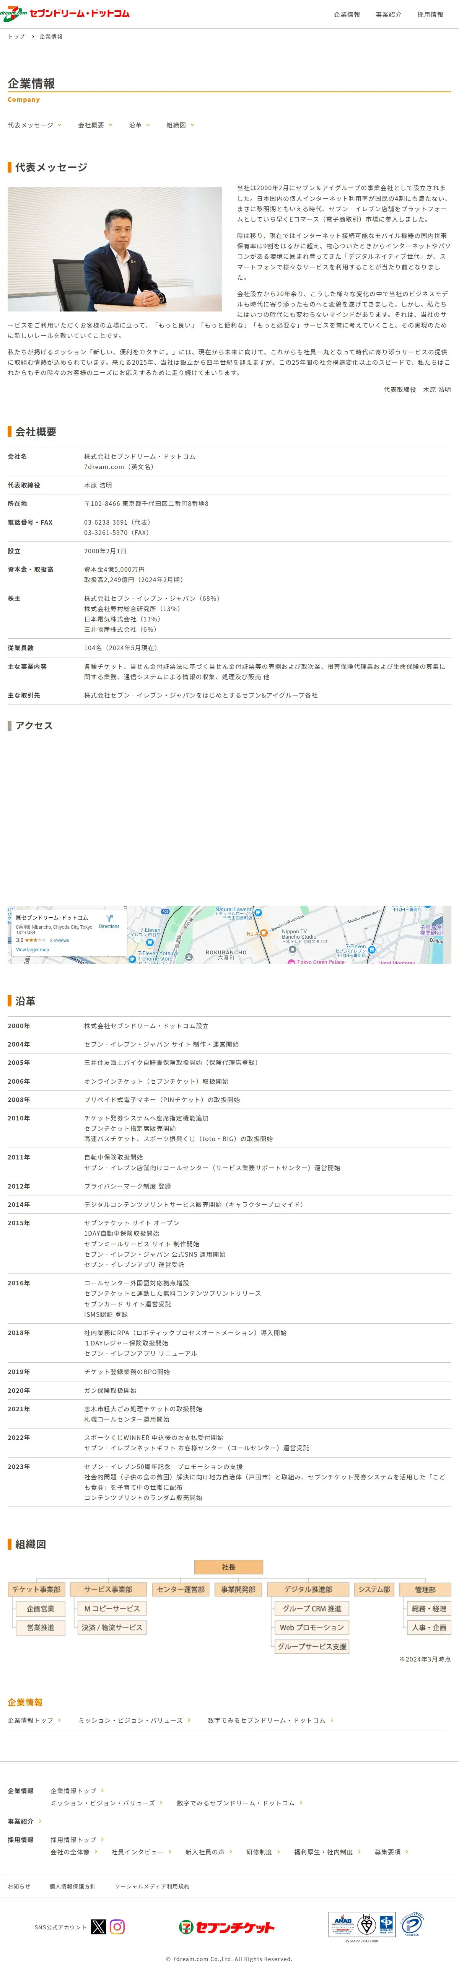Click the Web プロモーション org chart box
459x1973 pixels.
coord(312,1627)
